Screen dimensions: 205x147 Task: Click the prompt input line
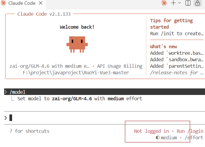tap(105, 118)
